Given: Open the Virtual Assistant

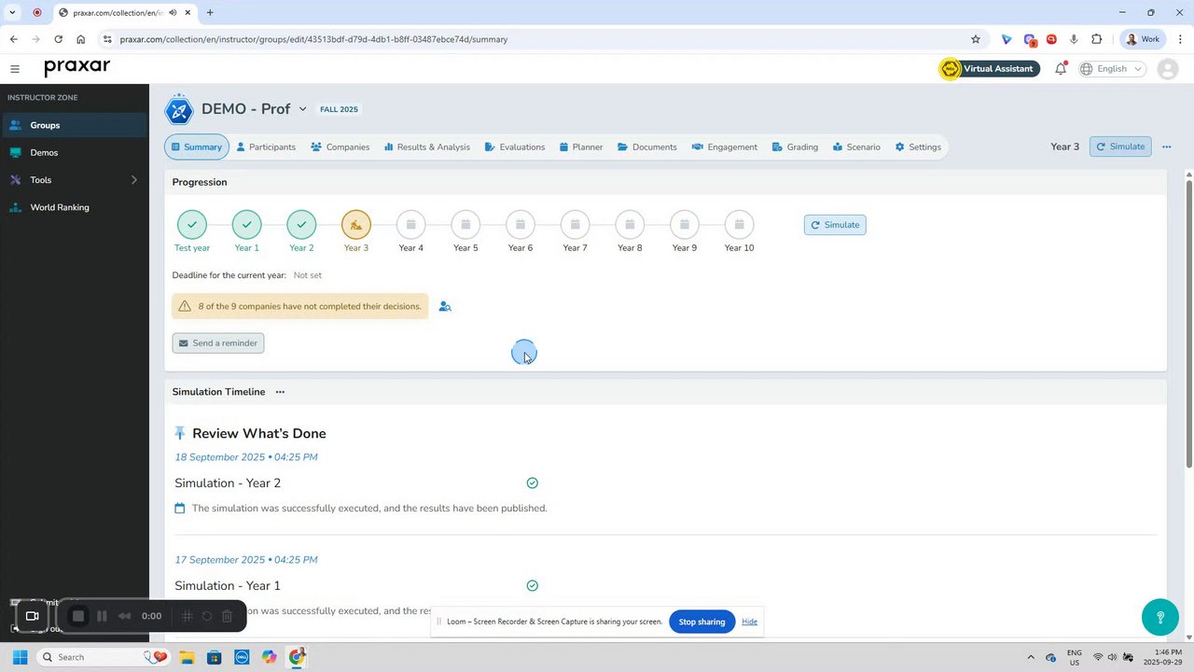Looking at the screenshot, I should 990,69.
